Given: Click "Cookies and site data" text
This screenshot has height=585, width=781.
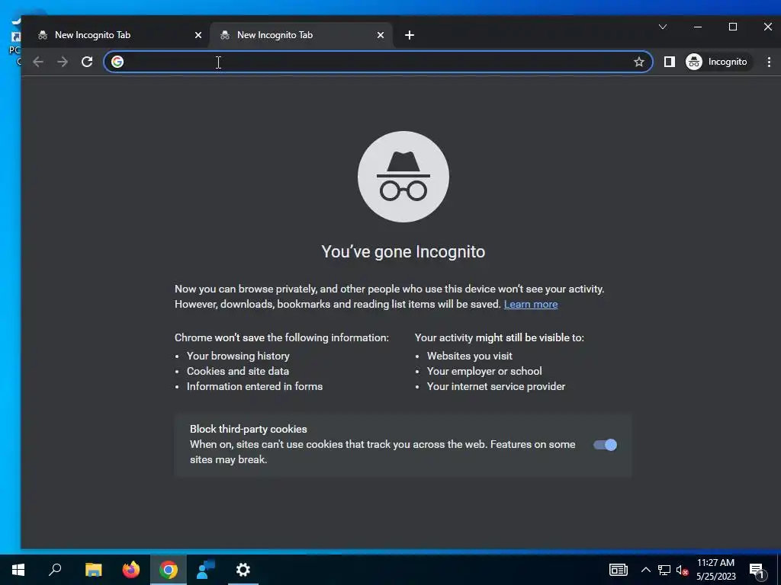Looking at the screenshot, I should 238,371.
